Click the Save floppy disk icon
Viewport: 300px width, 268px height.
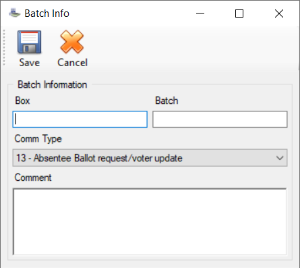[x=30, y=42]
